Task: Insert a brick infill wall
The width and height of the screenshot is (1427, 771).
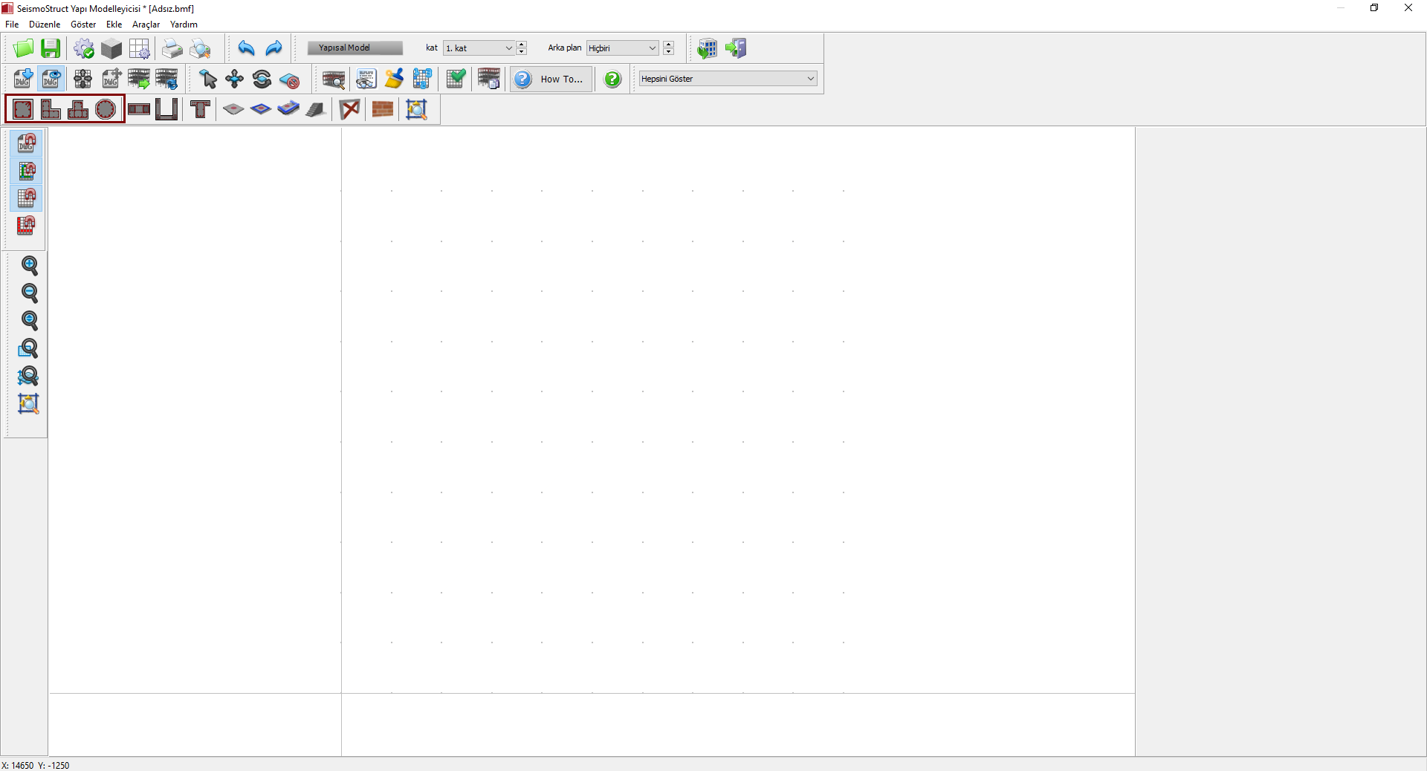Action: coord(383,109)
